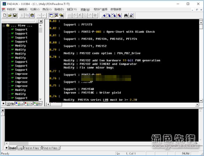Click the find-in-files binoculars window icon
This screenshot has width=204, height=156.
pyautogui.click(x=62, y=15)
